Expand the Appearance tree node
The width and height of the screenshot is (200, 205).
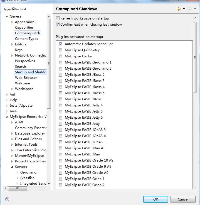12,22
